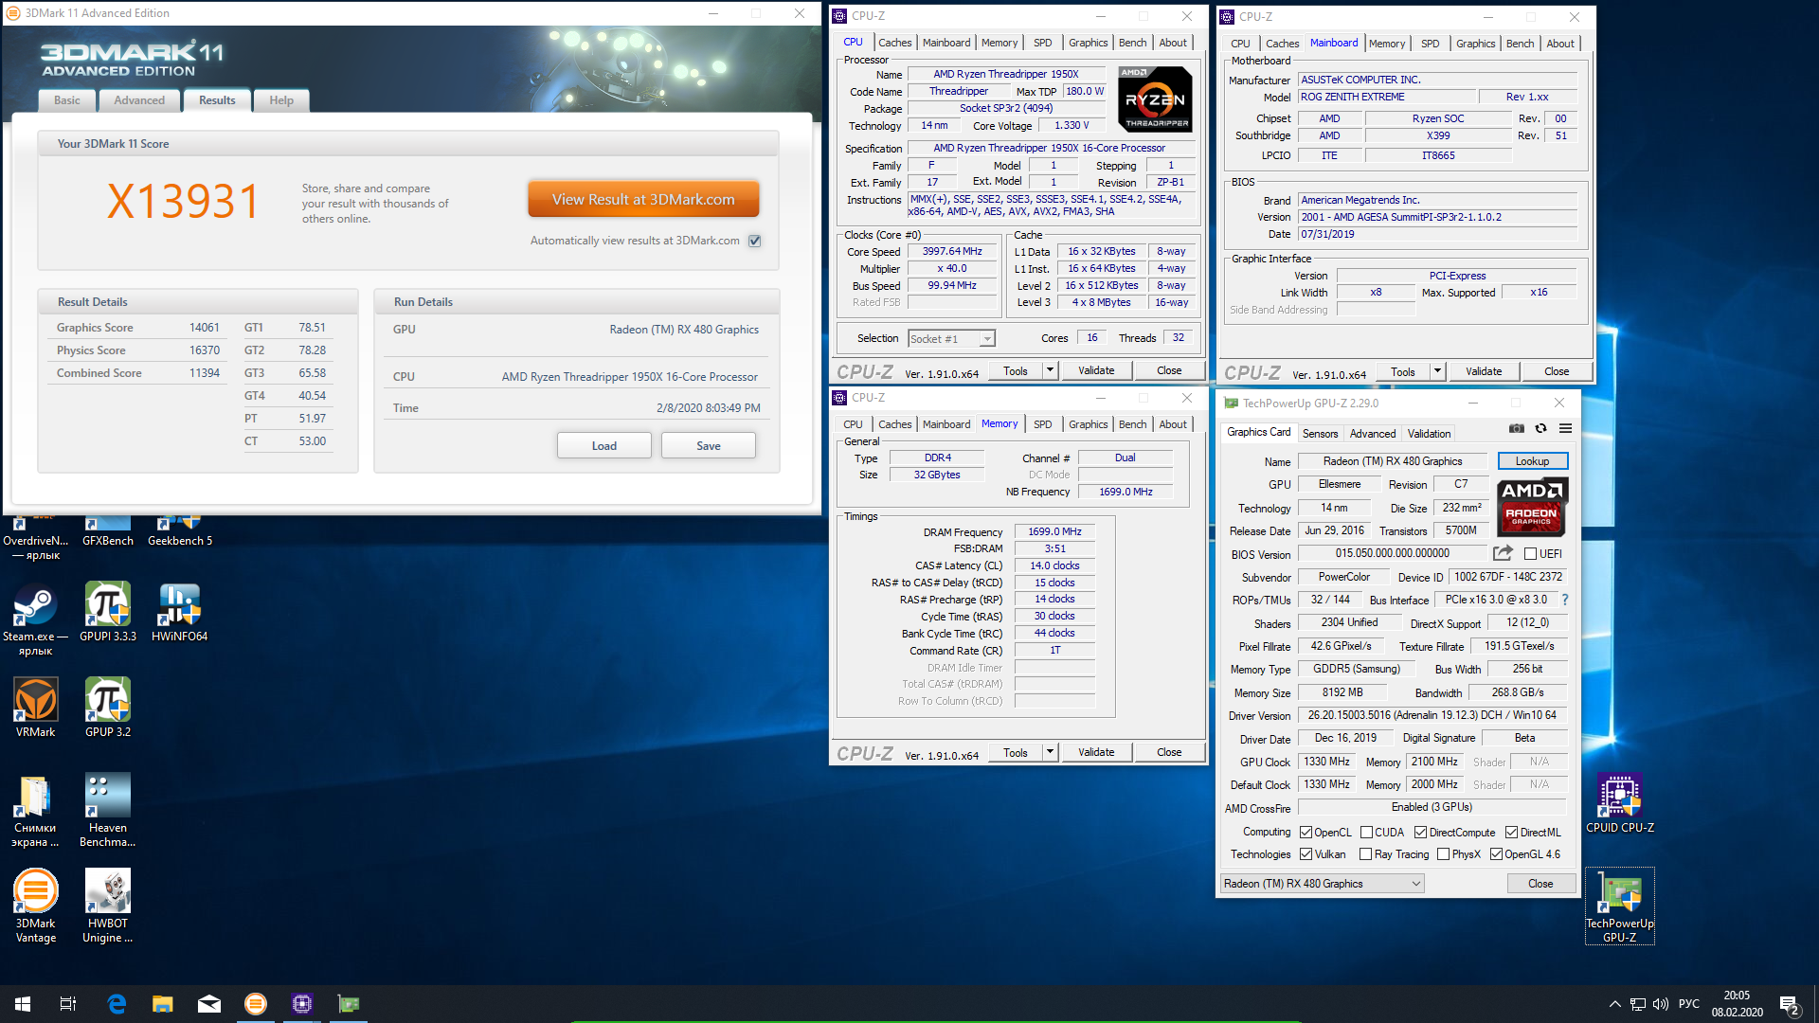Image resolution: width=1819 pixels, height=1023 pixels.
Task: Open the GPU-Z hamburger menu
Action: [1565, 429]
